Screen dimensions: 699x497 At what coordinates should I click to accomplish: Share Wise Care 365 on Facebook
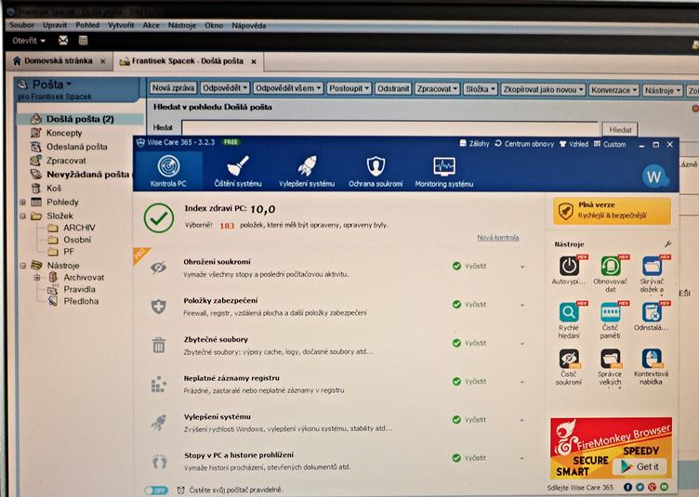click(627, 487)
